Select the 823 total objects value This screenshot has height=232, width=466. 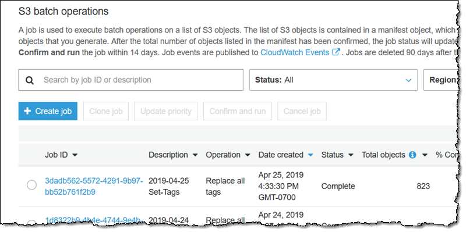(423, 186)
